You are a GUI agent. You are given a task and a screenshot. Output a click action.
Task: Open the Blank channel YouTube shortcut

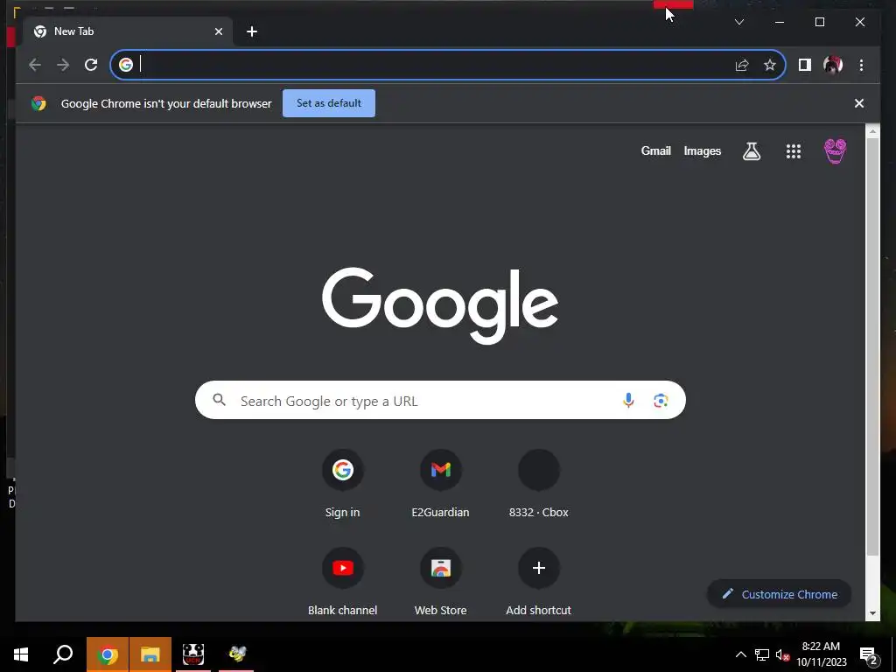[x=343, y=582]
